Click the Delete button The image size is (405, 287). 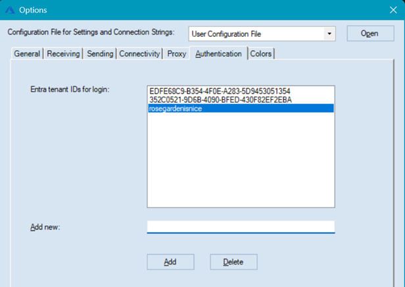pos(233,262)
